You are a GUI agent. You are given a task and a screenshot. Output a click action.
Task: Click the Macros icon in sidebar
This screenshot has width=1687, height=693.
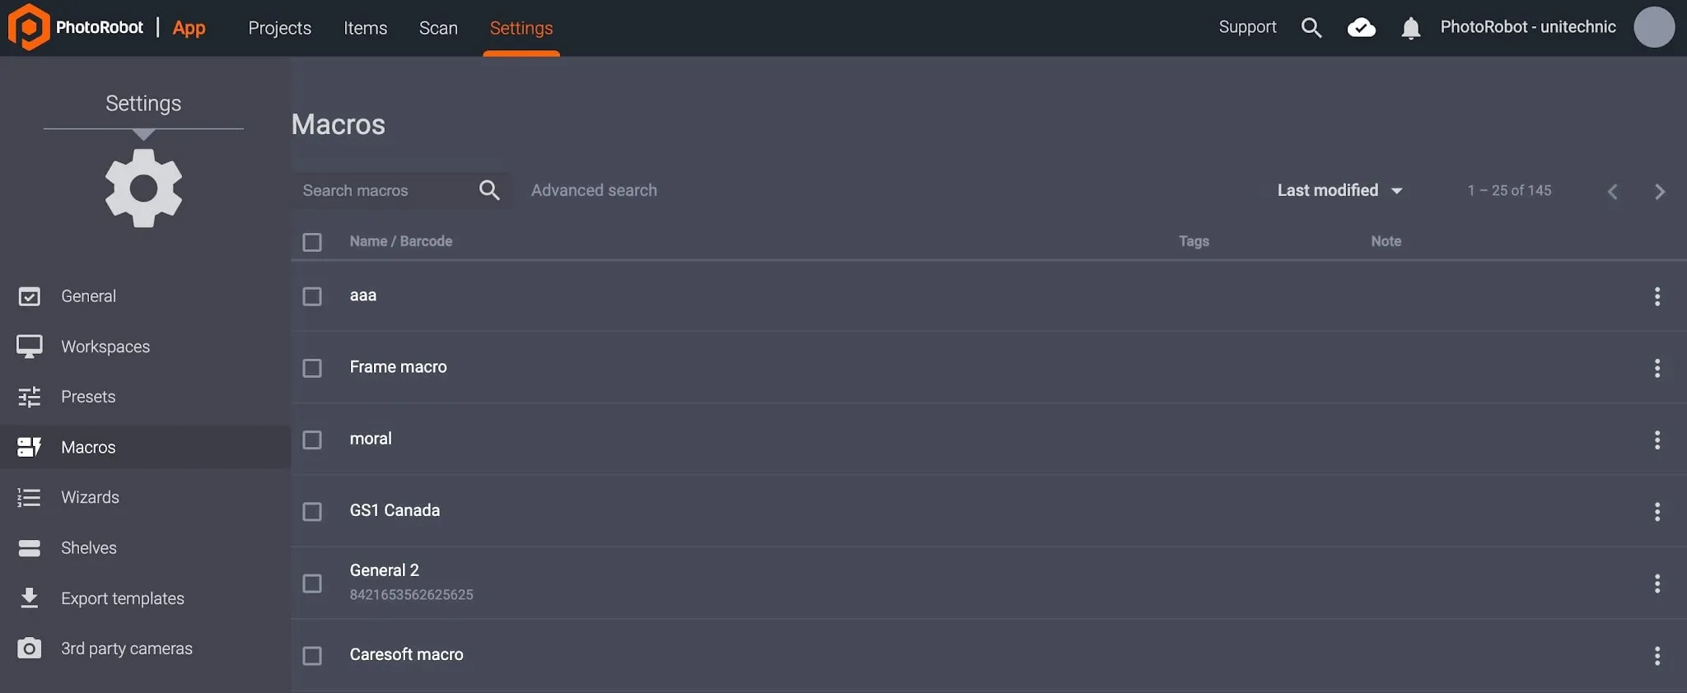click(x=30, y=447)
